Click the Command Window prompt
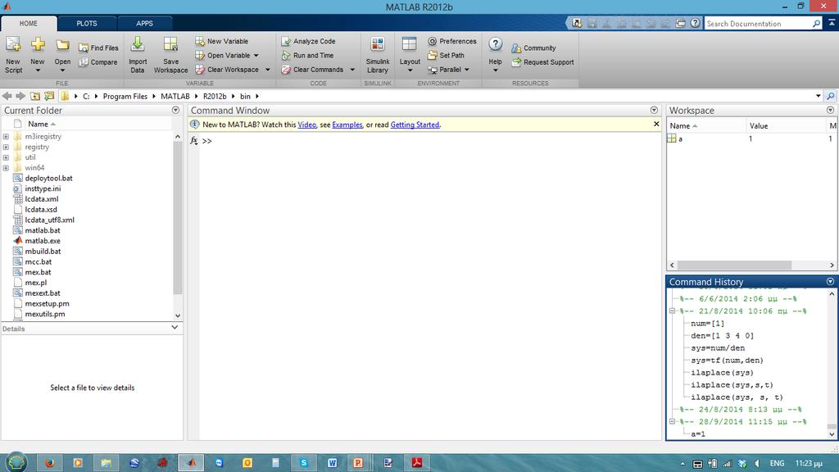Viewport: 839px width, 472px height. [207, 141]
